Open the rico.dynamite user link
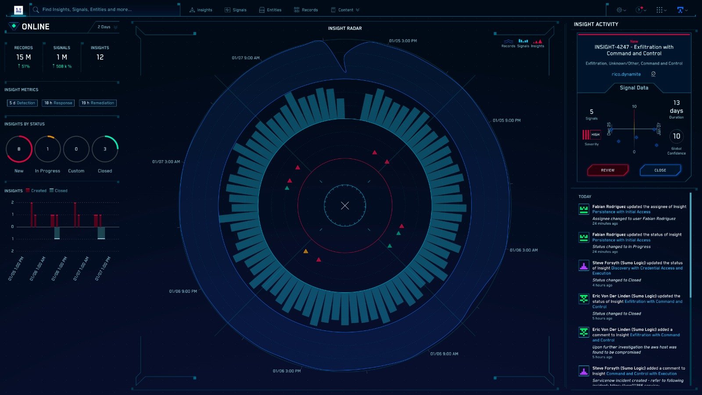Screen dimensions: 702x395 626,74
